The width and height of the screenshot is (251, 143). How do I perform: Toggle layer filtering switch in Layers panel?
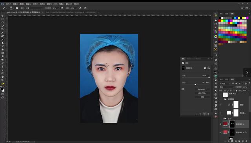[x=249, y=83]
